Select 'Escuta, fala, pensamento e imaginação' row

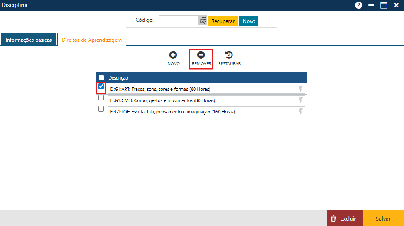206,112
